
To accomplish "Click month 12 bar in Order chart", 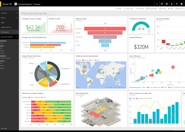I will 177,113.
